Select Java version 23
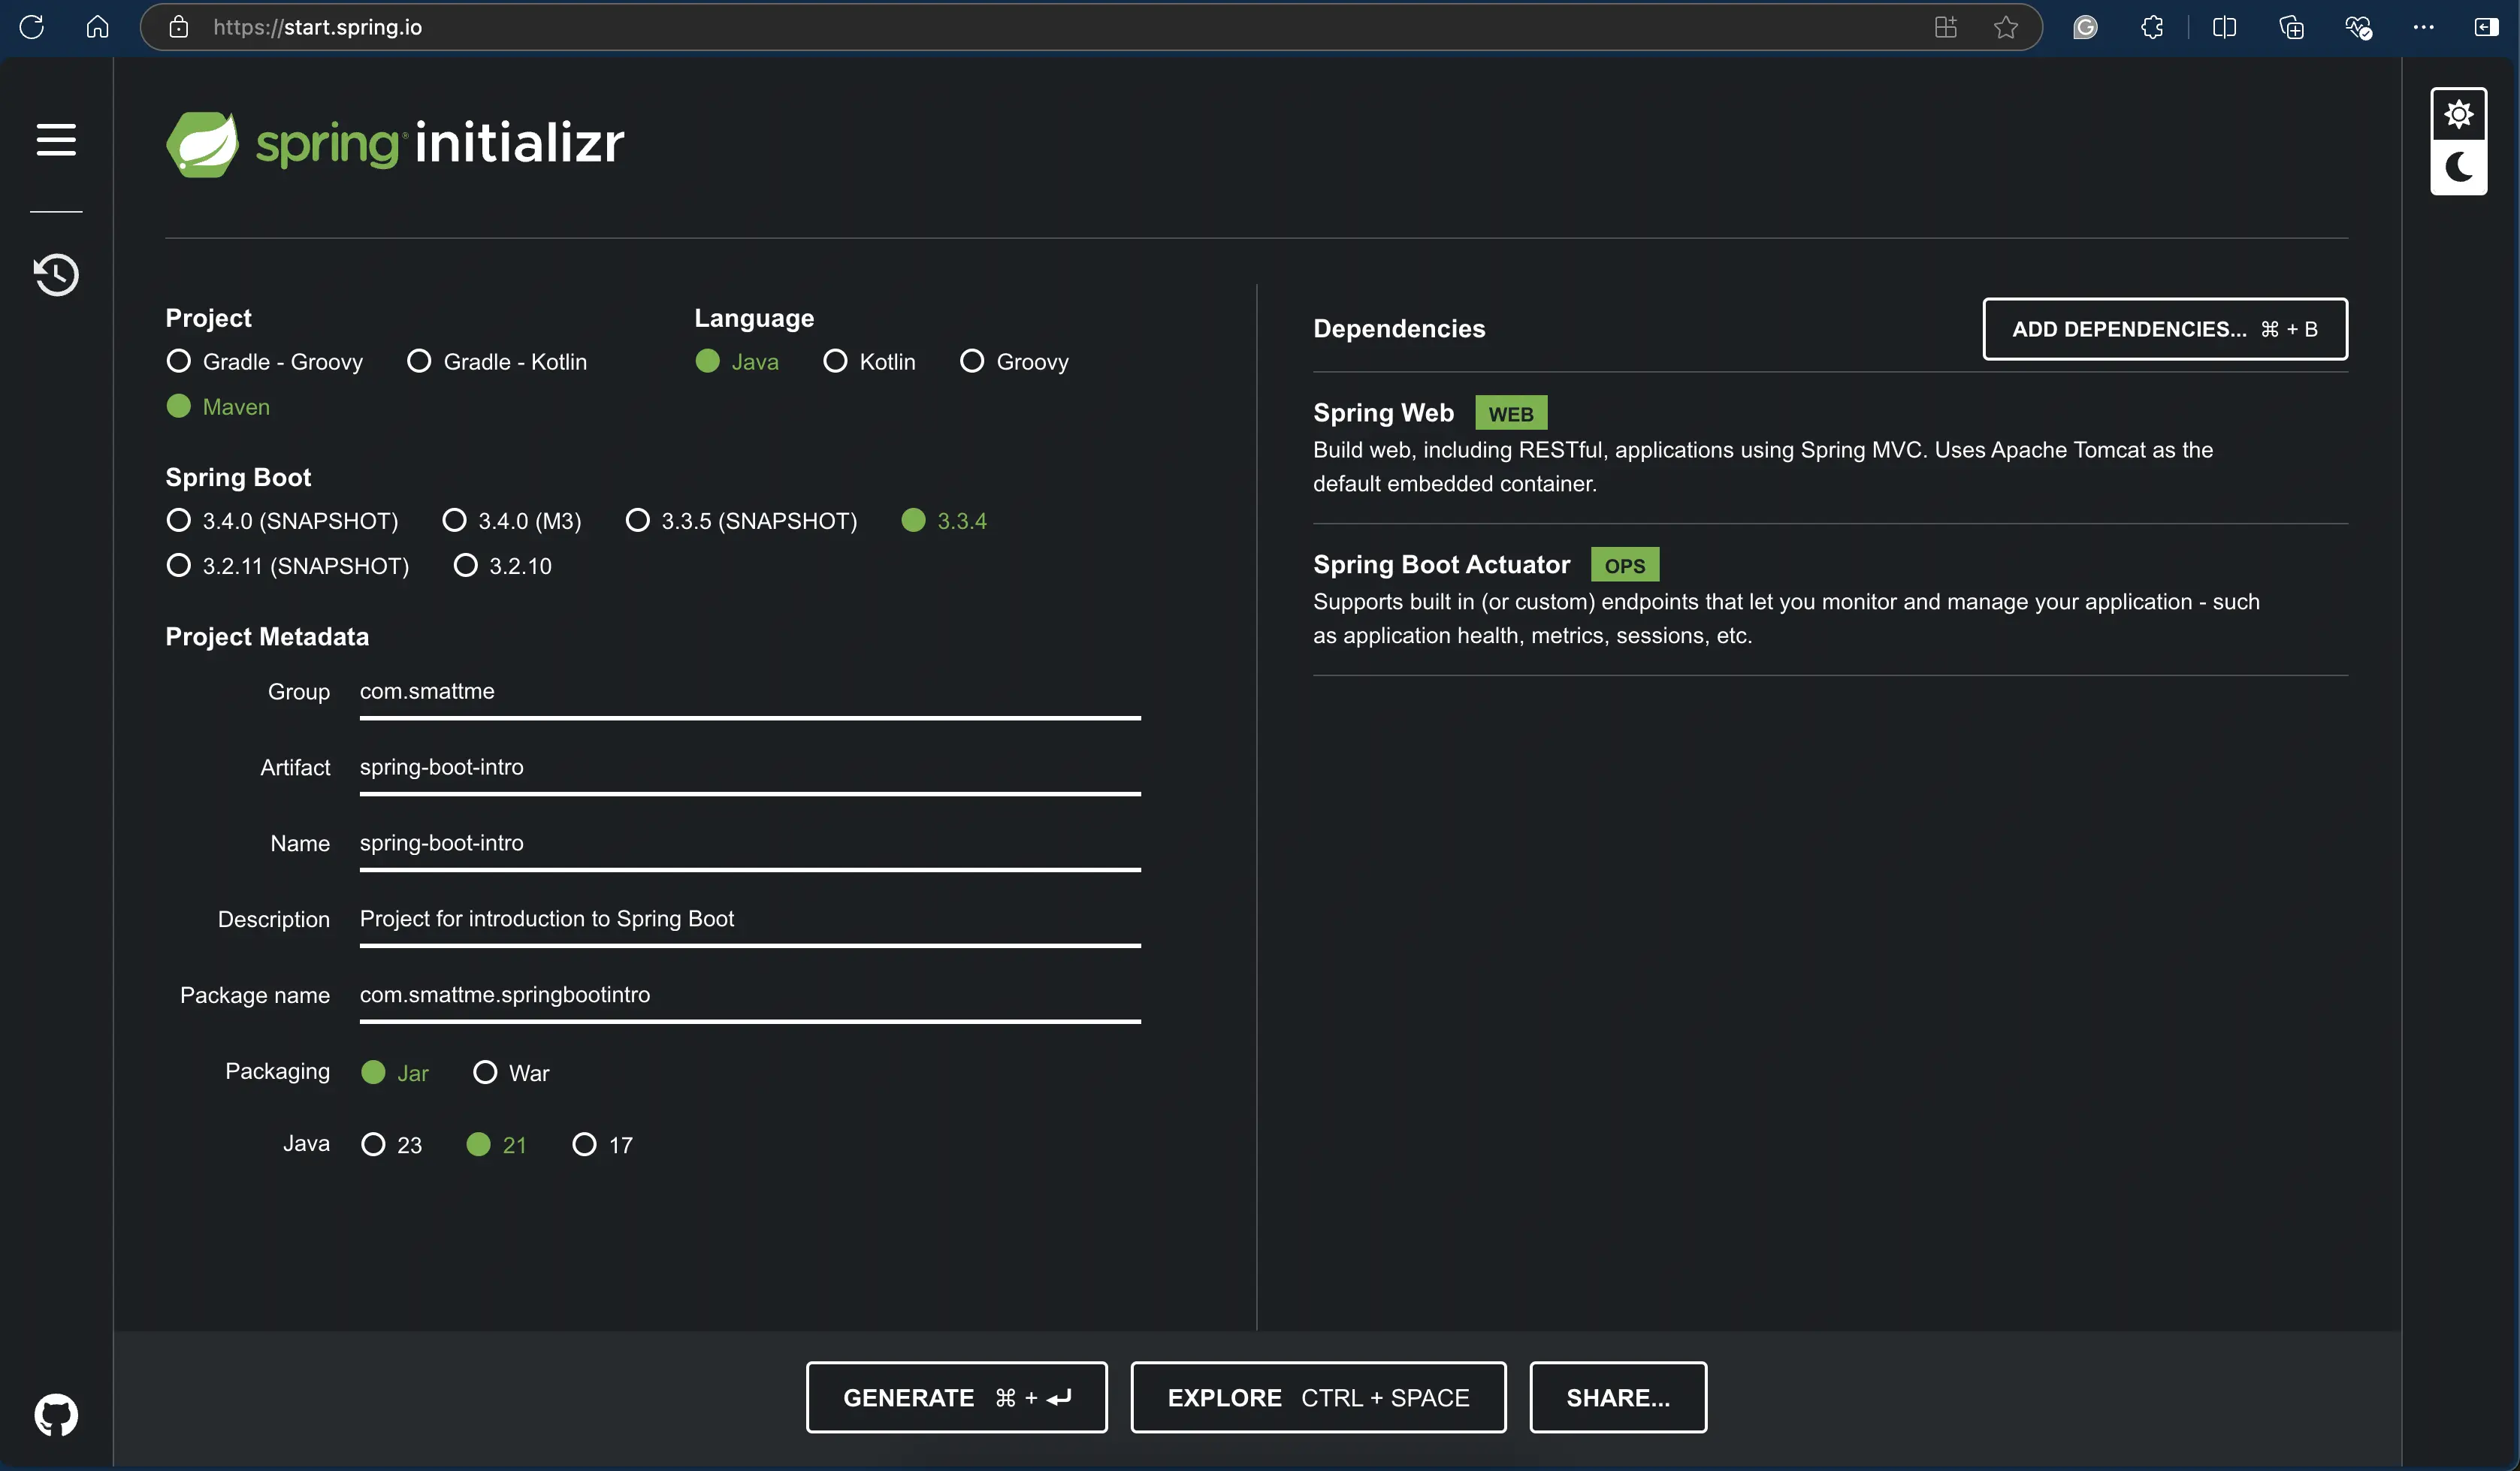Screen dimensions: 2520x1471 click(x=391, y=1144)
